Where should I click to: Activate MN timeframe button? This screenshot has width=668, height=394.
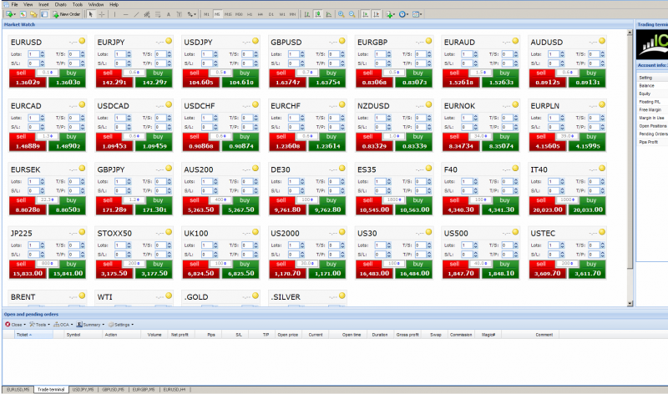pos(292,14)
